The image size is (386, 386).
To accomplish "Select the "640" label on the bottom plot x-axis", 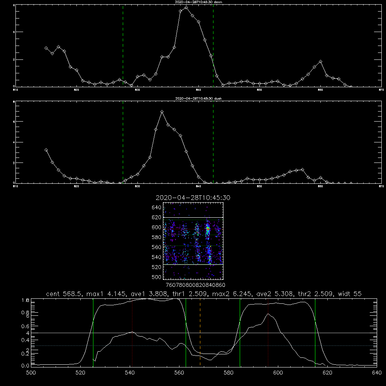I will (x=377, y=373).
